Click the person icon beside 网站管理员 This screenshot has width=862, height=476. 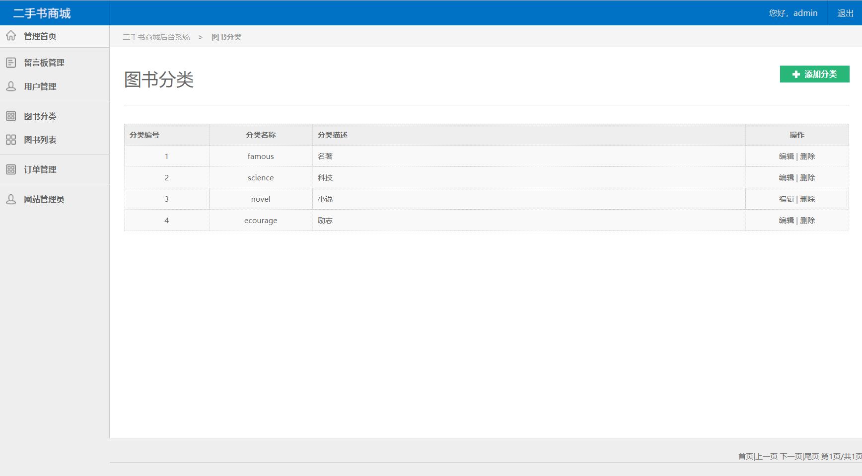tap(11, 199)
